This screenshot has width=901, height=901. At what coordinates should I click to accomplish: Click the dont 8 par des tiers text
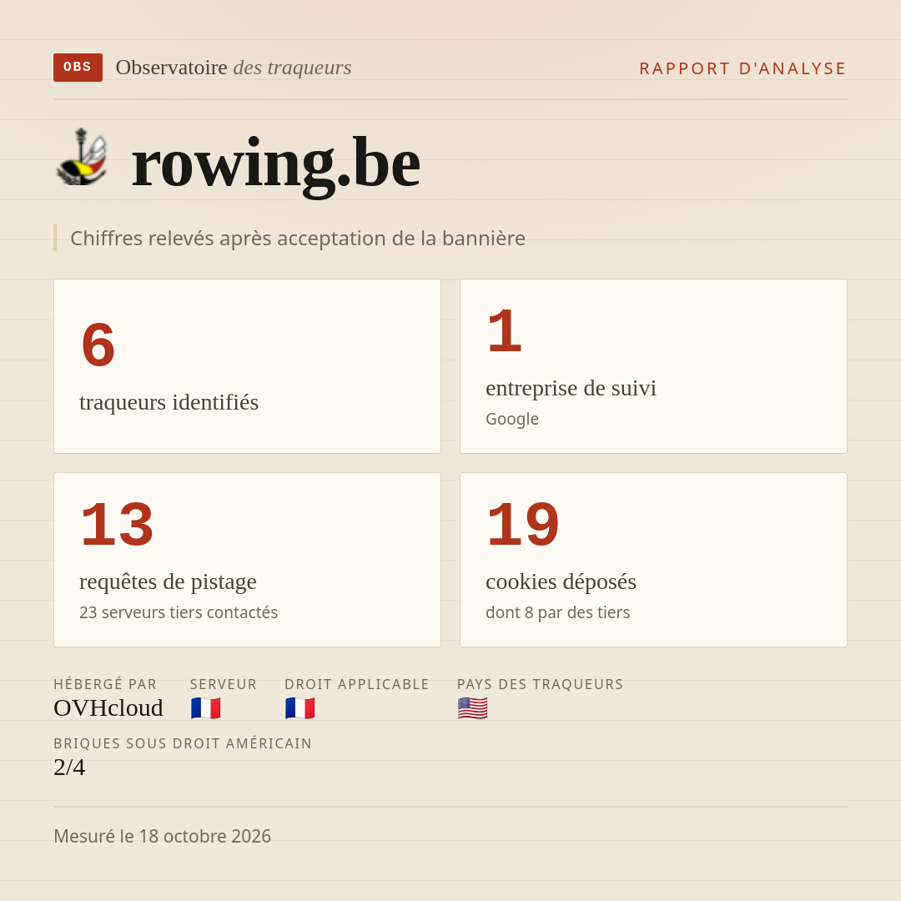click(558, 612)
